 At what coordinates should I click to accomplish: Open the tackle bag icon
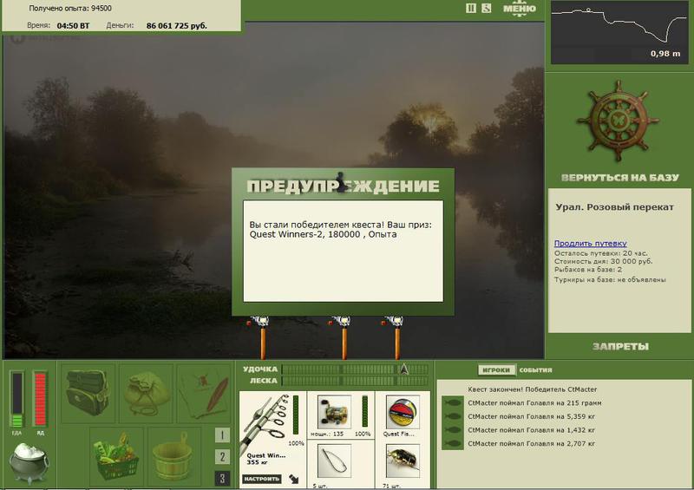point(88,393)
